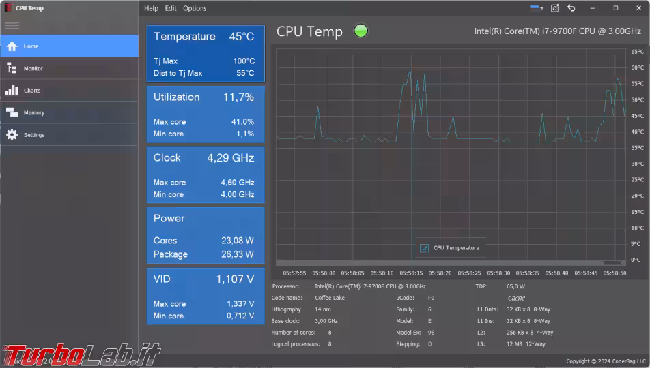The image size is (650, 368).
Task: Click the undo arrow icon
Action: 571,8
